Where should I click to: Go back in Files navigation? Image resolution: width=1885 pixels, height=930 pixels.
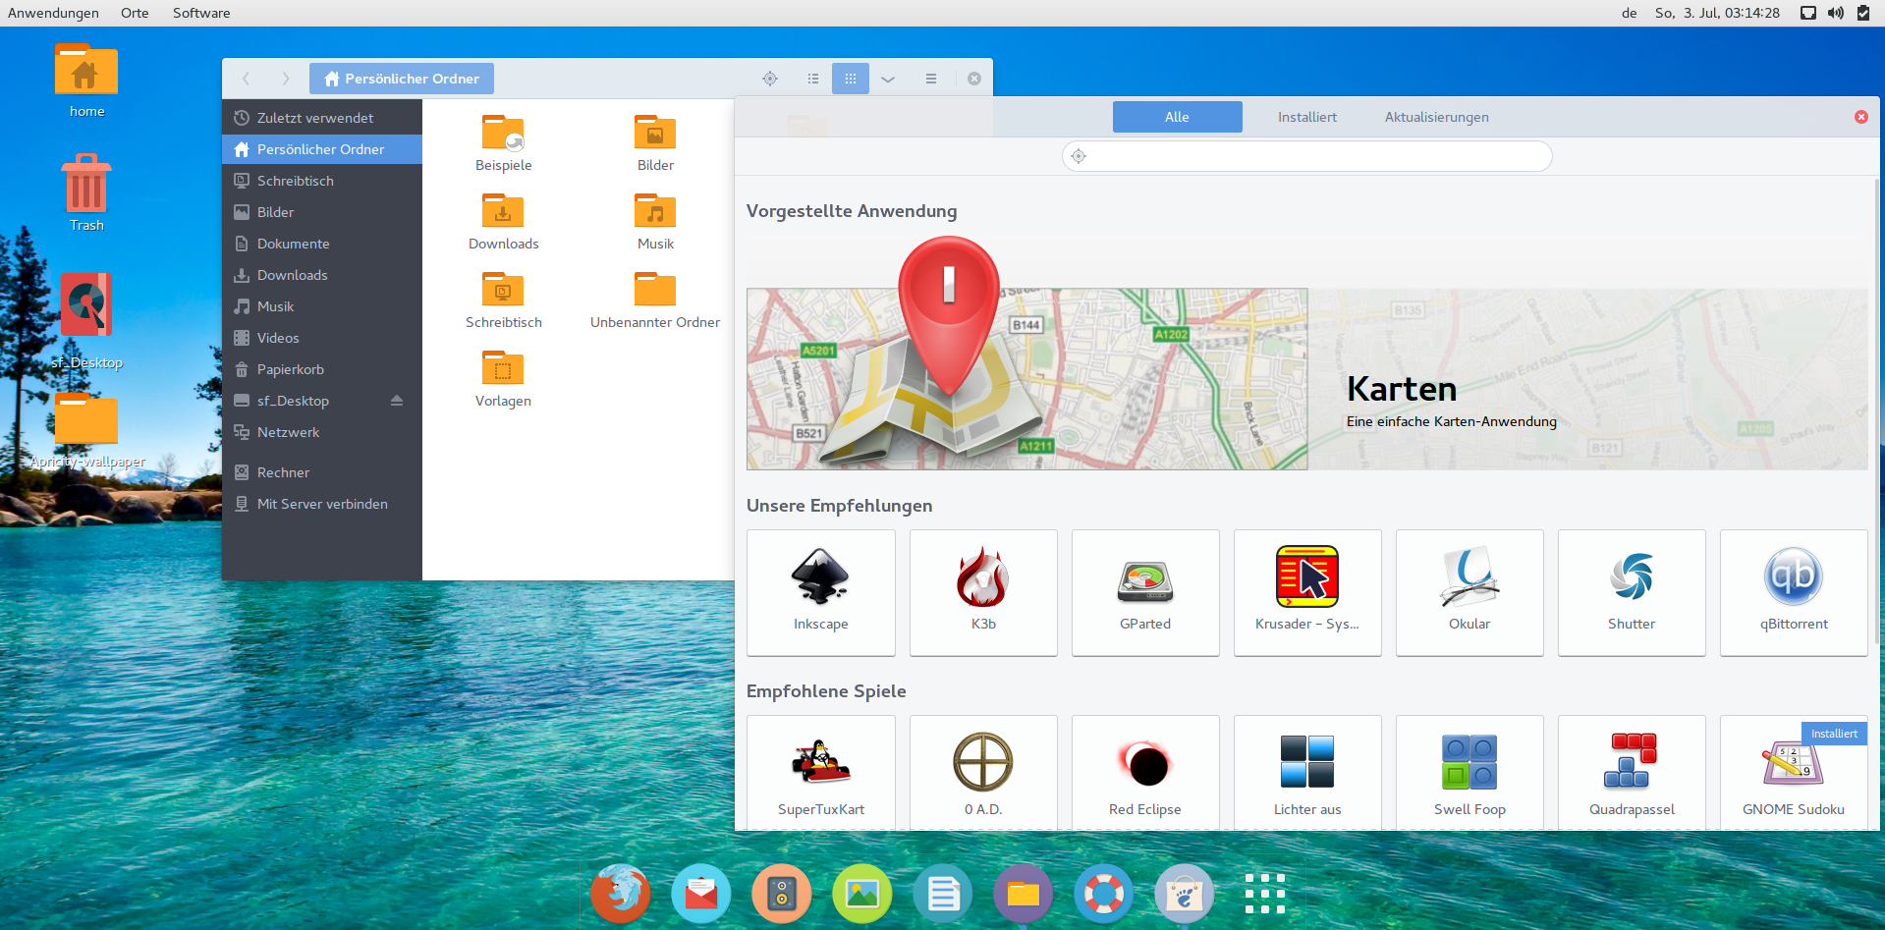(247, 79)
